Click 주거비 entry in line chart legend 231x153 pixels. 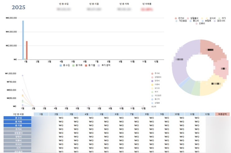(x=155, y=73)
